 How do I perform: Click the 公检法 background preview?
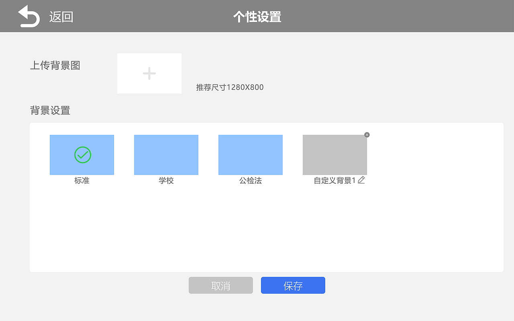tap(251, 154)
